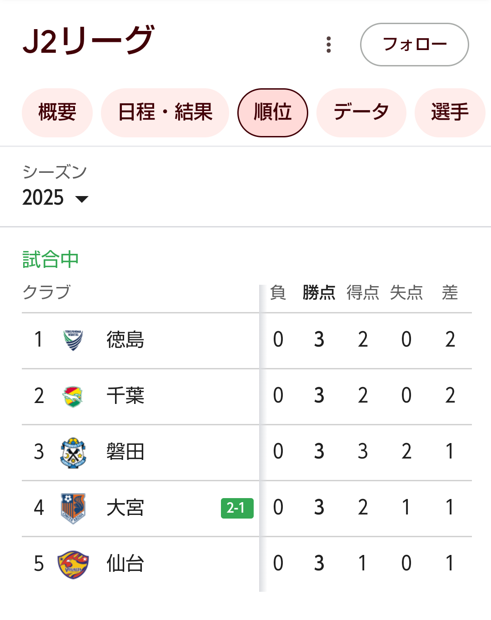Click the Omiya Ardija club crest
Viewport: 491px width, 620px height.
[73, 508]
